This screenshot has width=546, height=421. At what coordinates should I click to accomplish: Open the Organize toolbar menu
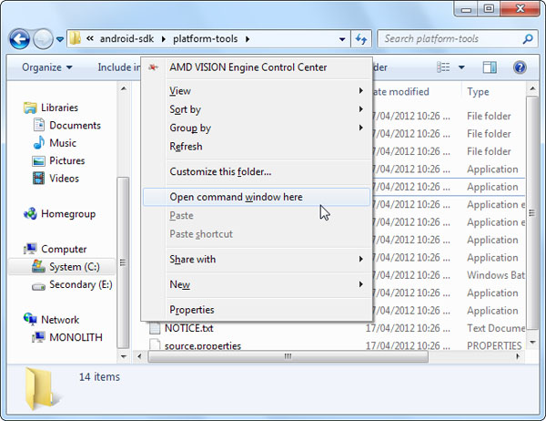point(47,67)
